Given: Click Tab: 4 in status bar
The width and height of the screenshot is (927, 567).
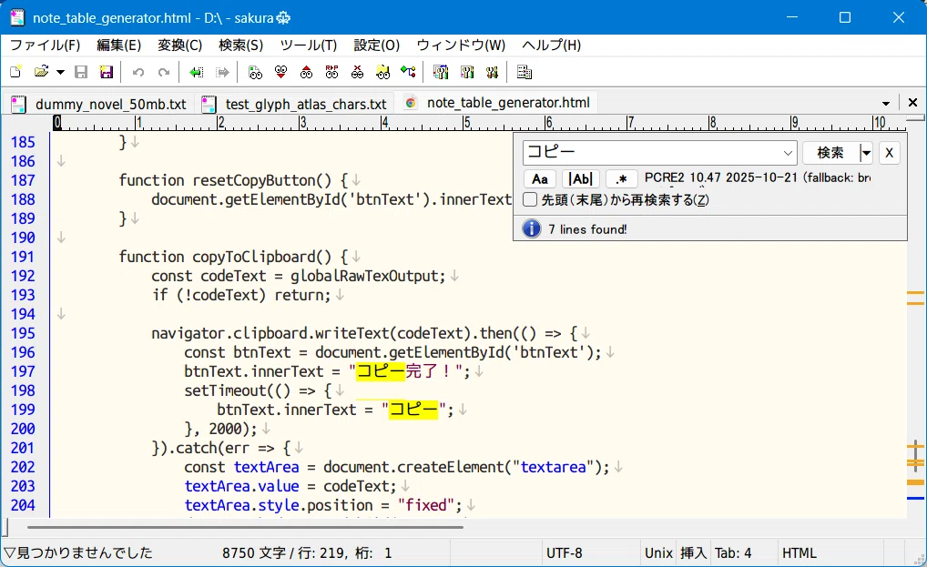Looking at the screenshot, I should coord(733,553).
